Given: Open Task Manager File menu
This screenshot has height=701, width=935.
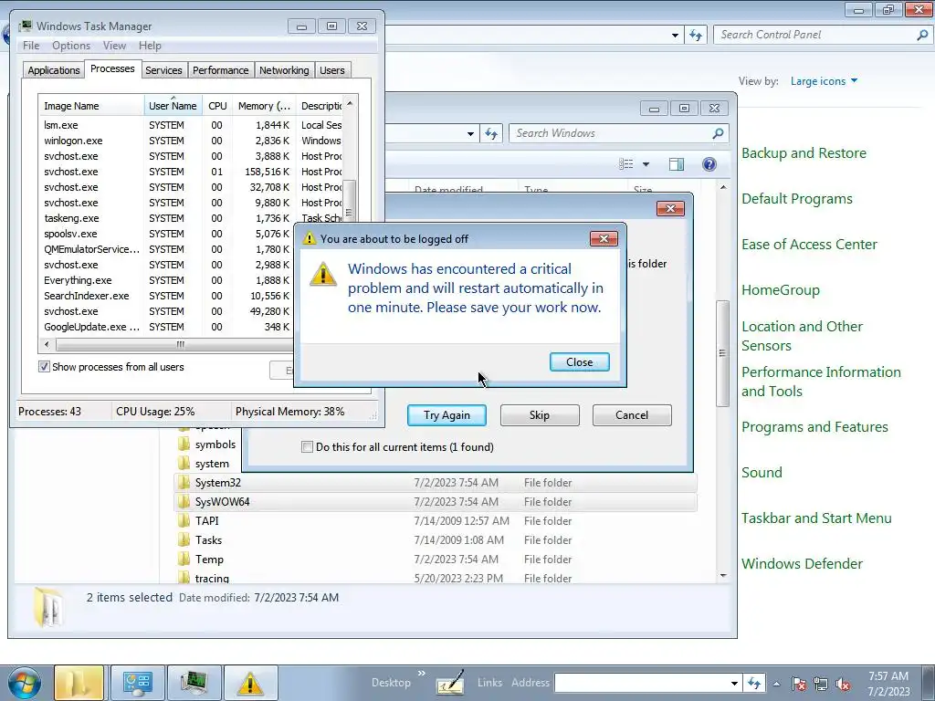Looking at the screenshot, I should (31, 46).
